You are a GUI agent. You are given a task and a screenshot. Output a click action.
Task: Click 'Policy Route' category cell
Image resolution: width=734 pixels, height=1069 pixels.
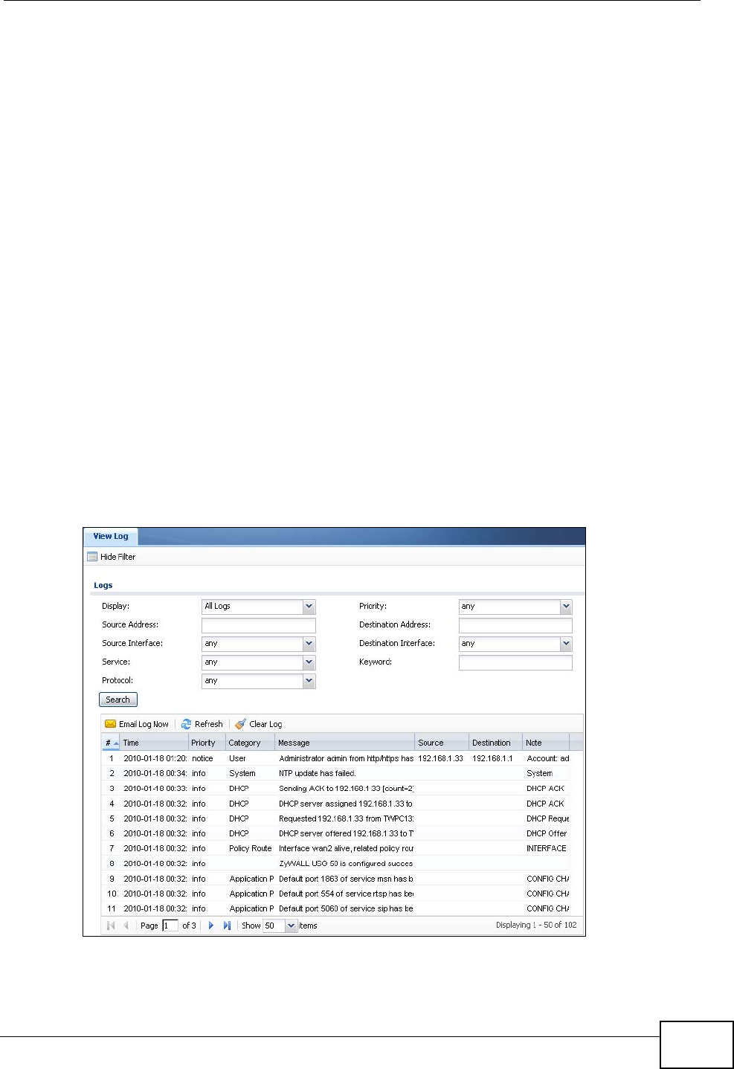click(251, 848)
